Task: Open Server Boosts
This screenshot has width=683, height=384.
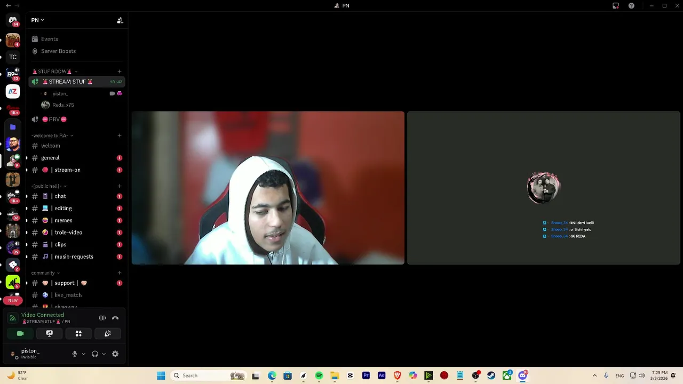Action: click(76, 51)
